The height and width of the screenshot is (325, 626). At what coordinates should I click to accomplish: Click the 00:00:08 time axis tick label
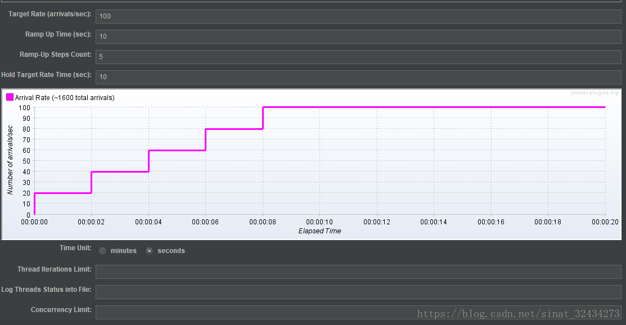(262, 222)
